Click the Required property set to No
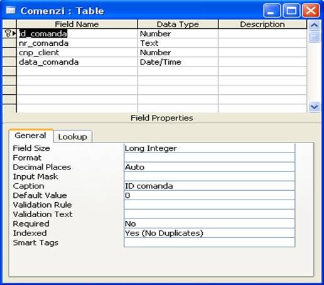 209,223
